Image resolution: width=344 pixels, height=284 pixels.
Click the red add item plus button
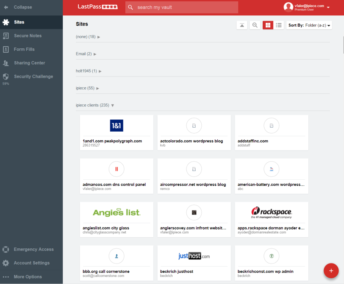331,271
